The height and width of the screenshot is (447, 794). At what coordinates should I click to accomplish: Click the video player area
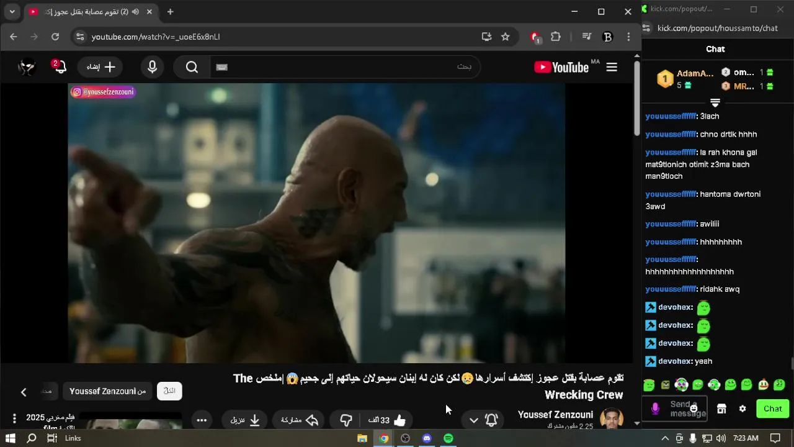(x=316, y=223)
